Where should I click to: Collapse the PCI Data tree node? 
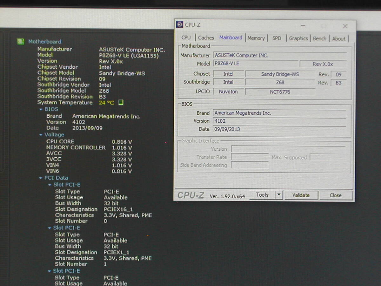point(41,178)
